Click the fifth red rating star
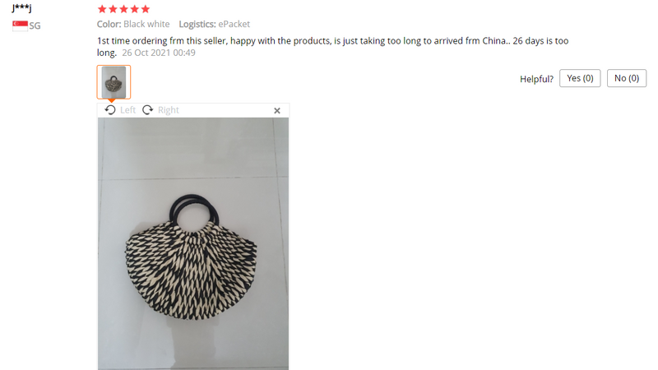This screenshot has width=658, height=370. point(146,9)
